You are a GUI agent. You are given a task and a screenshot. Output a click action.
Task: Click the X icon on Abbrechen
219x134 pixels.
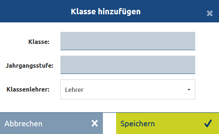click(x=94, y=123)
